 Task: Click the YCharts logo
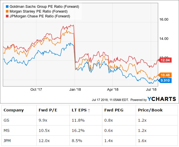click(x=162, y=99)
